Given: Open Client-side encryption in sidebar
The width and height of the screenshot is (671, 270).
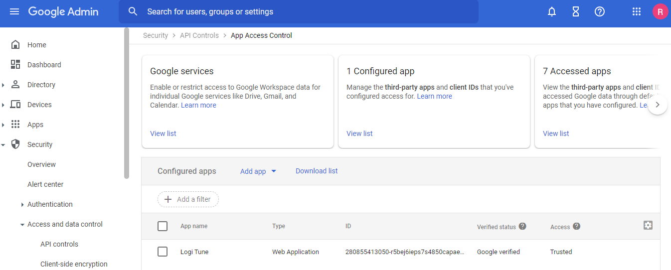Looking at the screenshot, I should click(x=74, y=264).
